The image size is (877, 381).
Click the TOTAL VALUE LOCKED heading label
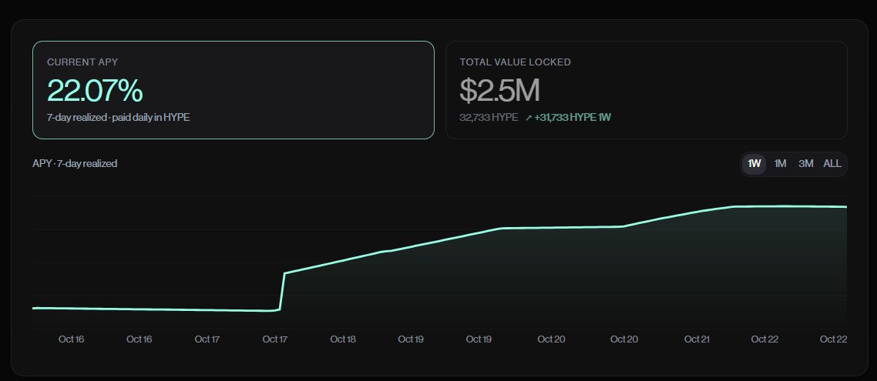(515, 62)
